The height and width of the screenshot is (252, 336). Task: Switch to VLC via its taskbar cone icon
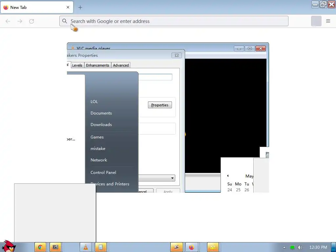(86, 247)
